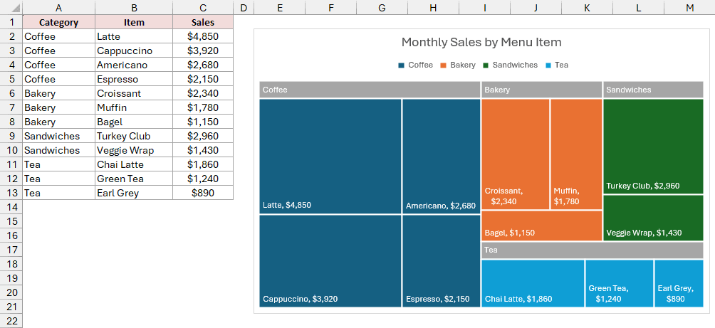Select the Category header cell
The width and height of the screenshot is (715, 328).
pos(59,22)
